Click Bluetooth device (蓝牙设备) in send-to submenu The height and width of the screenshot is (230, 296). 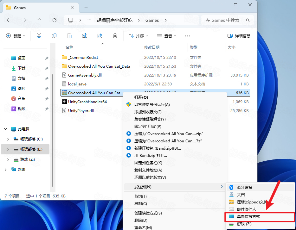click(261, 187)
